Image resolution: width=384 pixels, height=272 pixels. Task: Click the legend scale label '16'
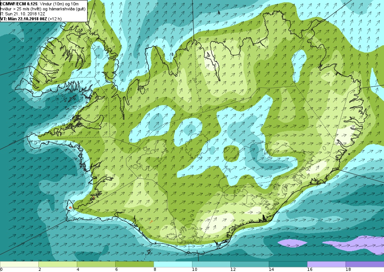[x=310, y=270]
